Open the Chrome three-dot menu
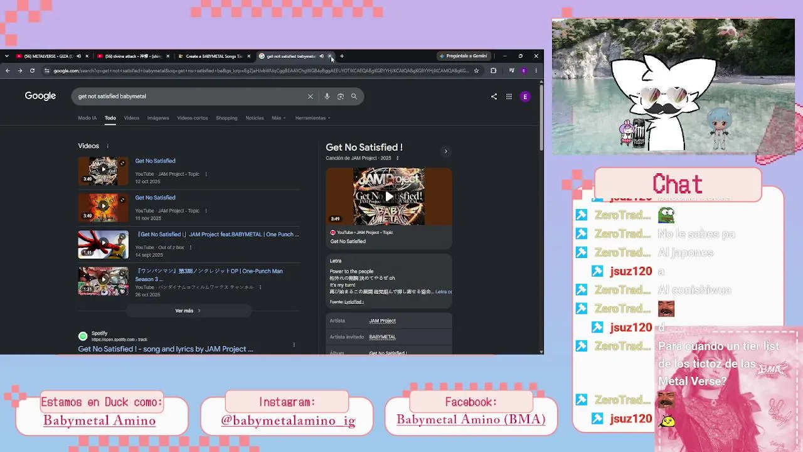 [x=536, y=71]
